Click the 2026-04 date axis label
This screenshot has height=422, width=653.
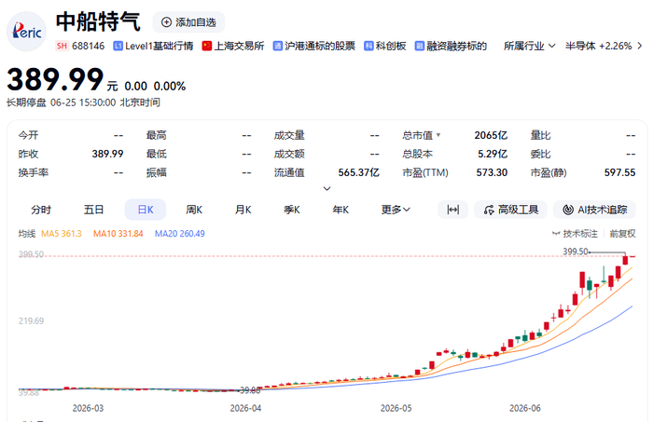(x=245, y=408)
